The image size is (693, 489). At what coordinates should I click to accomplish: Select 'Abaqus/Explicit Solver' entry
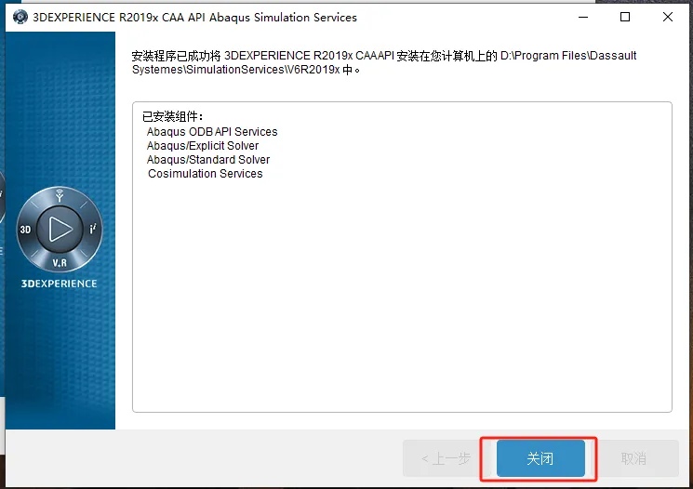pos(203,145)
